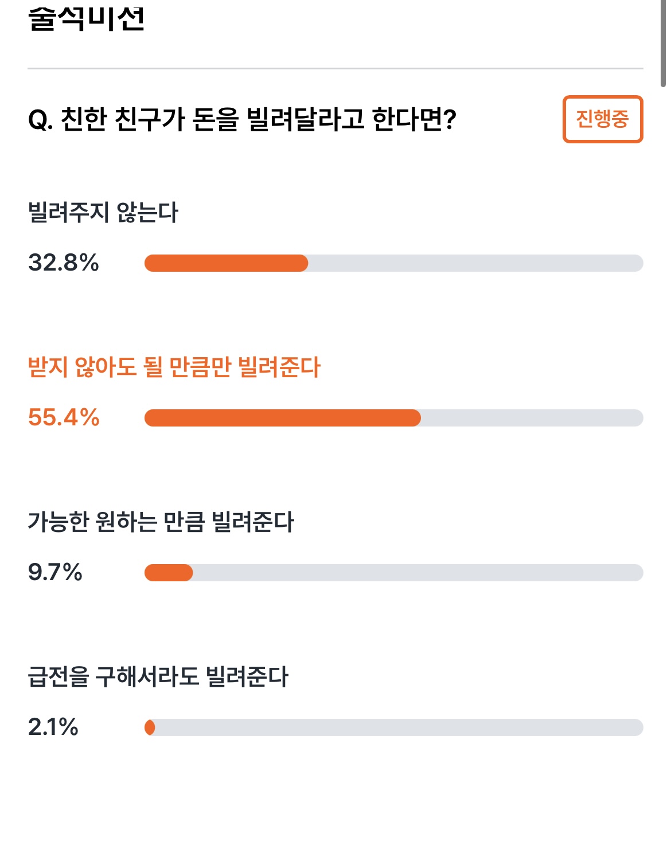Click the 9.7% result percentage
Viewport: 671px width, 849px height.
[x=55, y=573]
